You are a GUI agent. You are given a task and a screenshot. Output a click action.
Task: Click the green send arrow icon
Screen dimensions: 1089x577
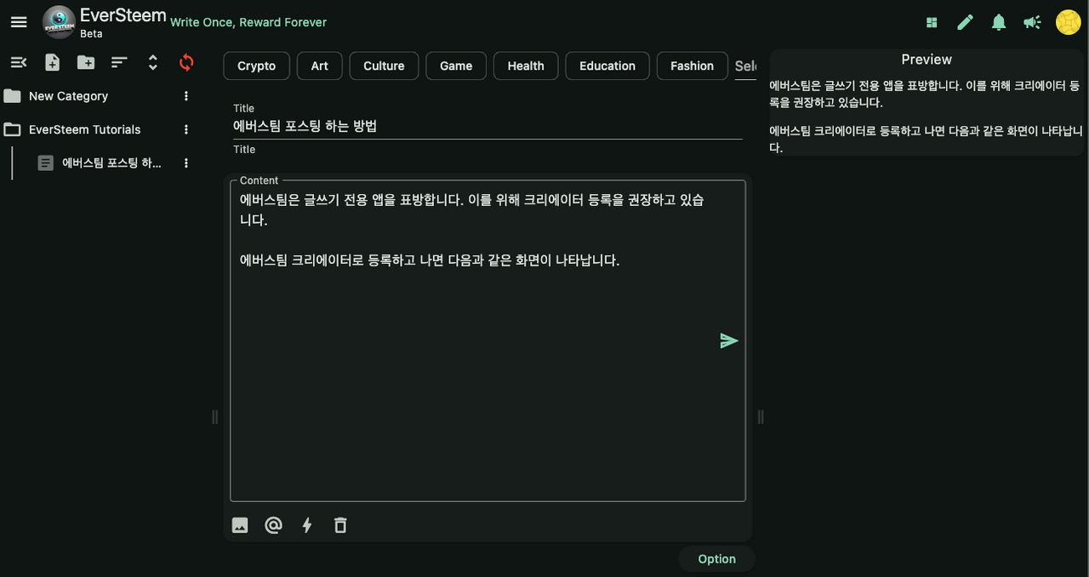pyautogui.click(x=729, y=340)
